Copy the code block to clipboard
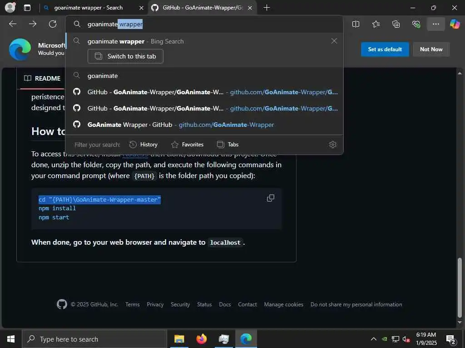 [x=271, y=198]
